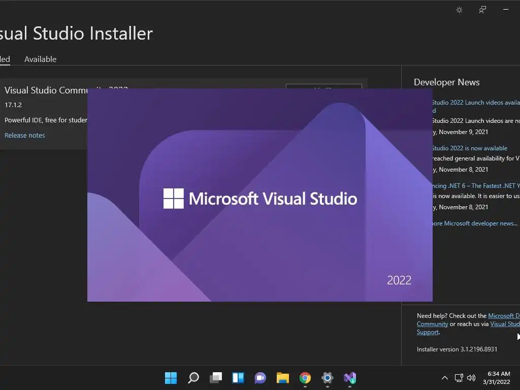Image resolution: width=520 pixels, height=390 pixels.
Task: View more Microsoft developer news link
Action: coord(475,223)
